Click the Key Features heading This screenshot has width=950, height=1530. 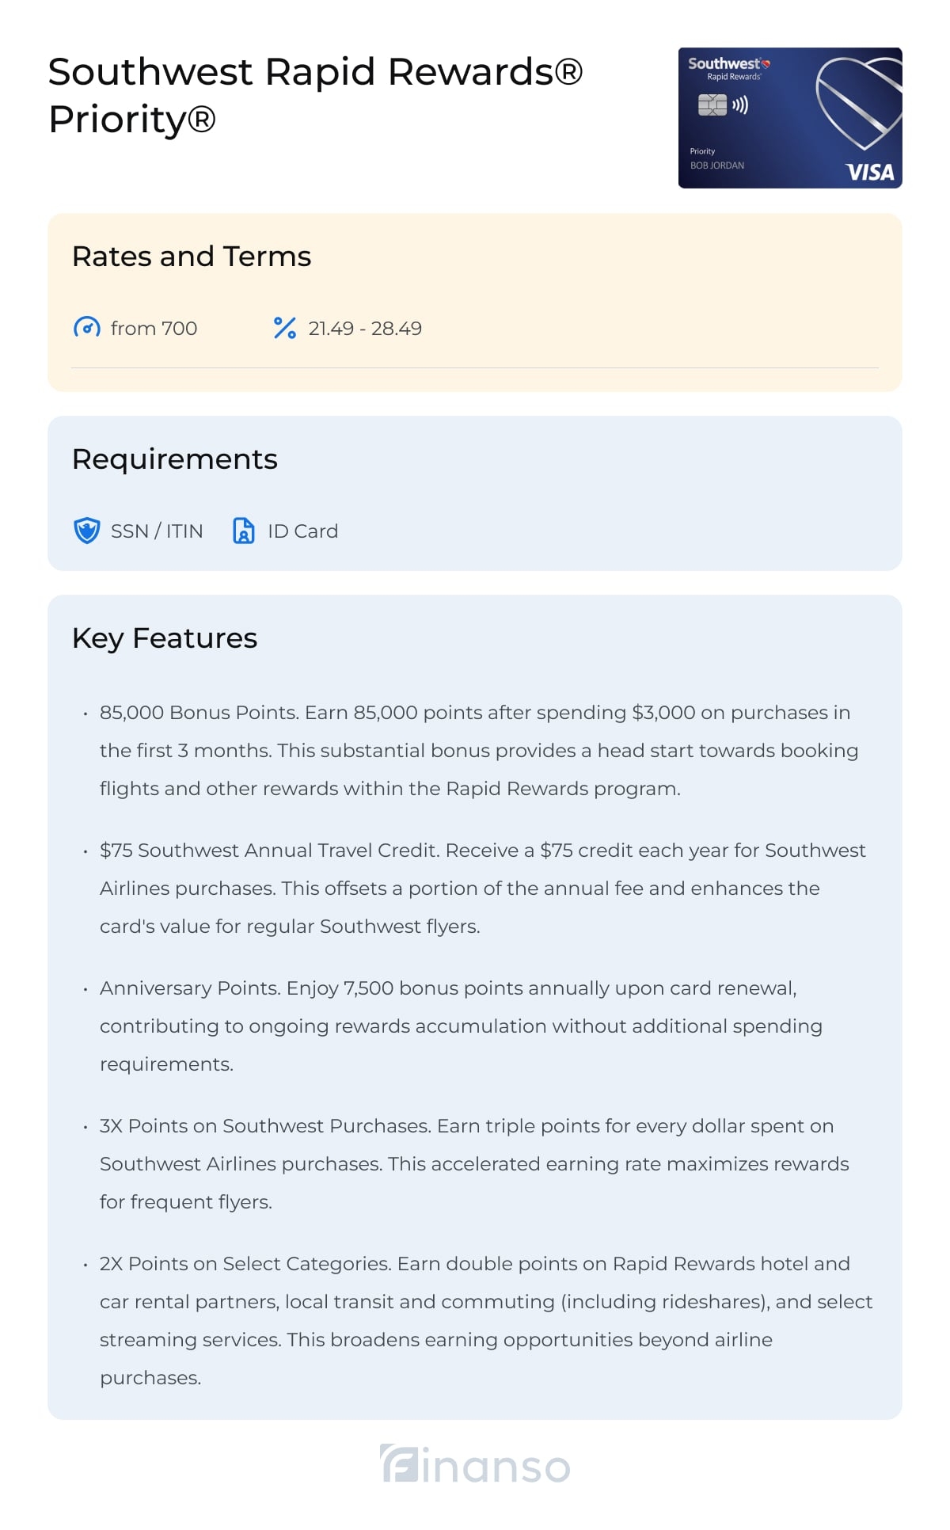pyautogui.click(x=165, y=638)
